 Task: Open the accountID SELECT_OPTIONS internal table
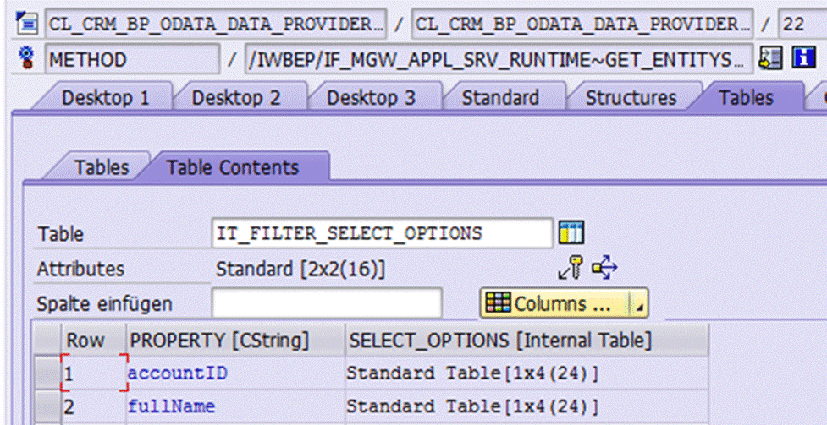472,373
